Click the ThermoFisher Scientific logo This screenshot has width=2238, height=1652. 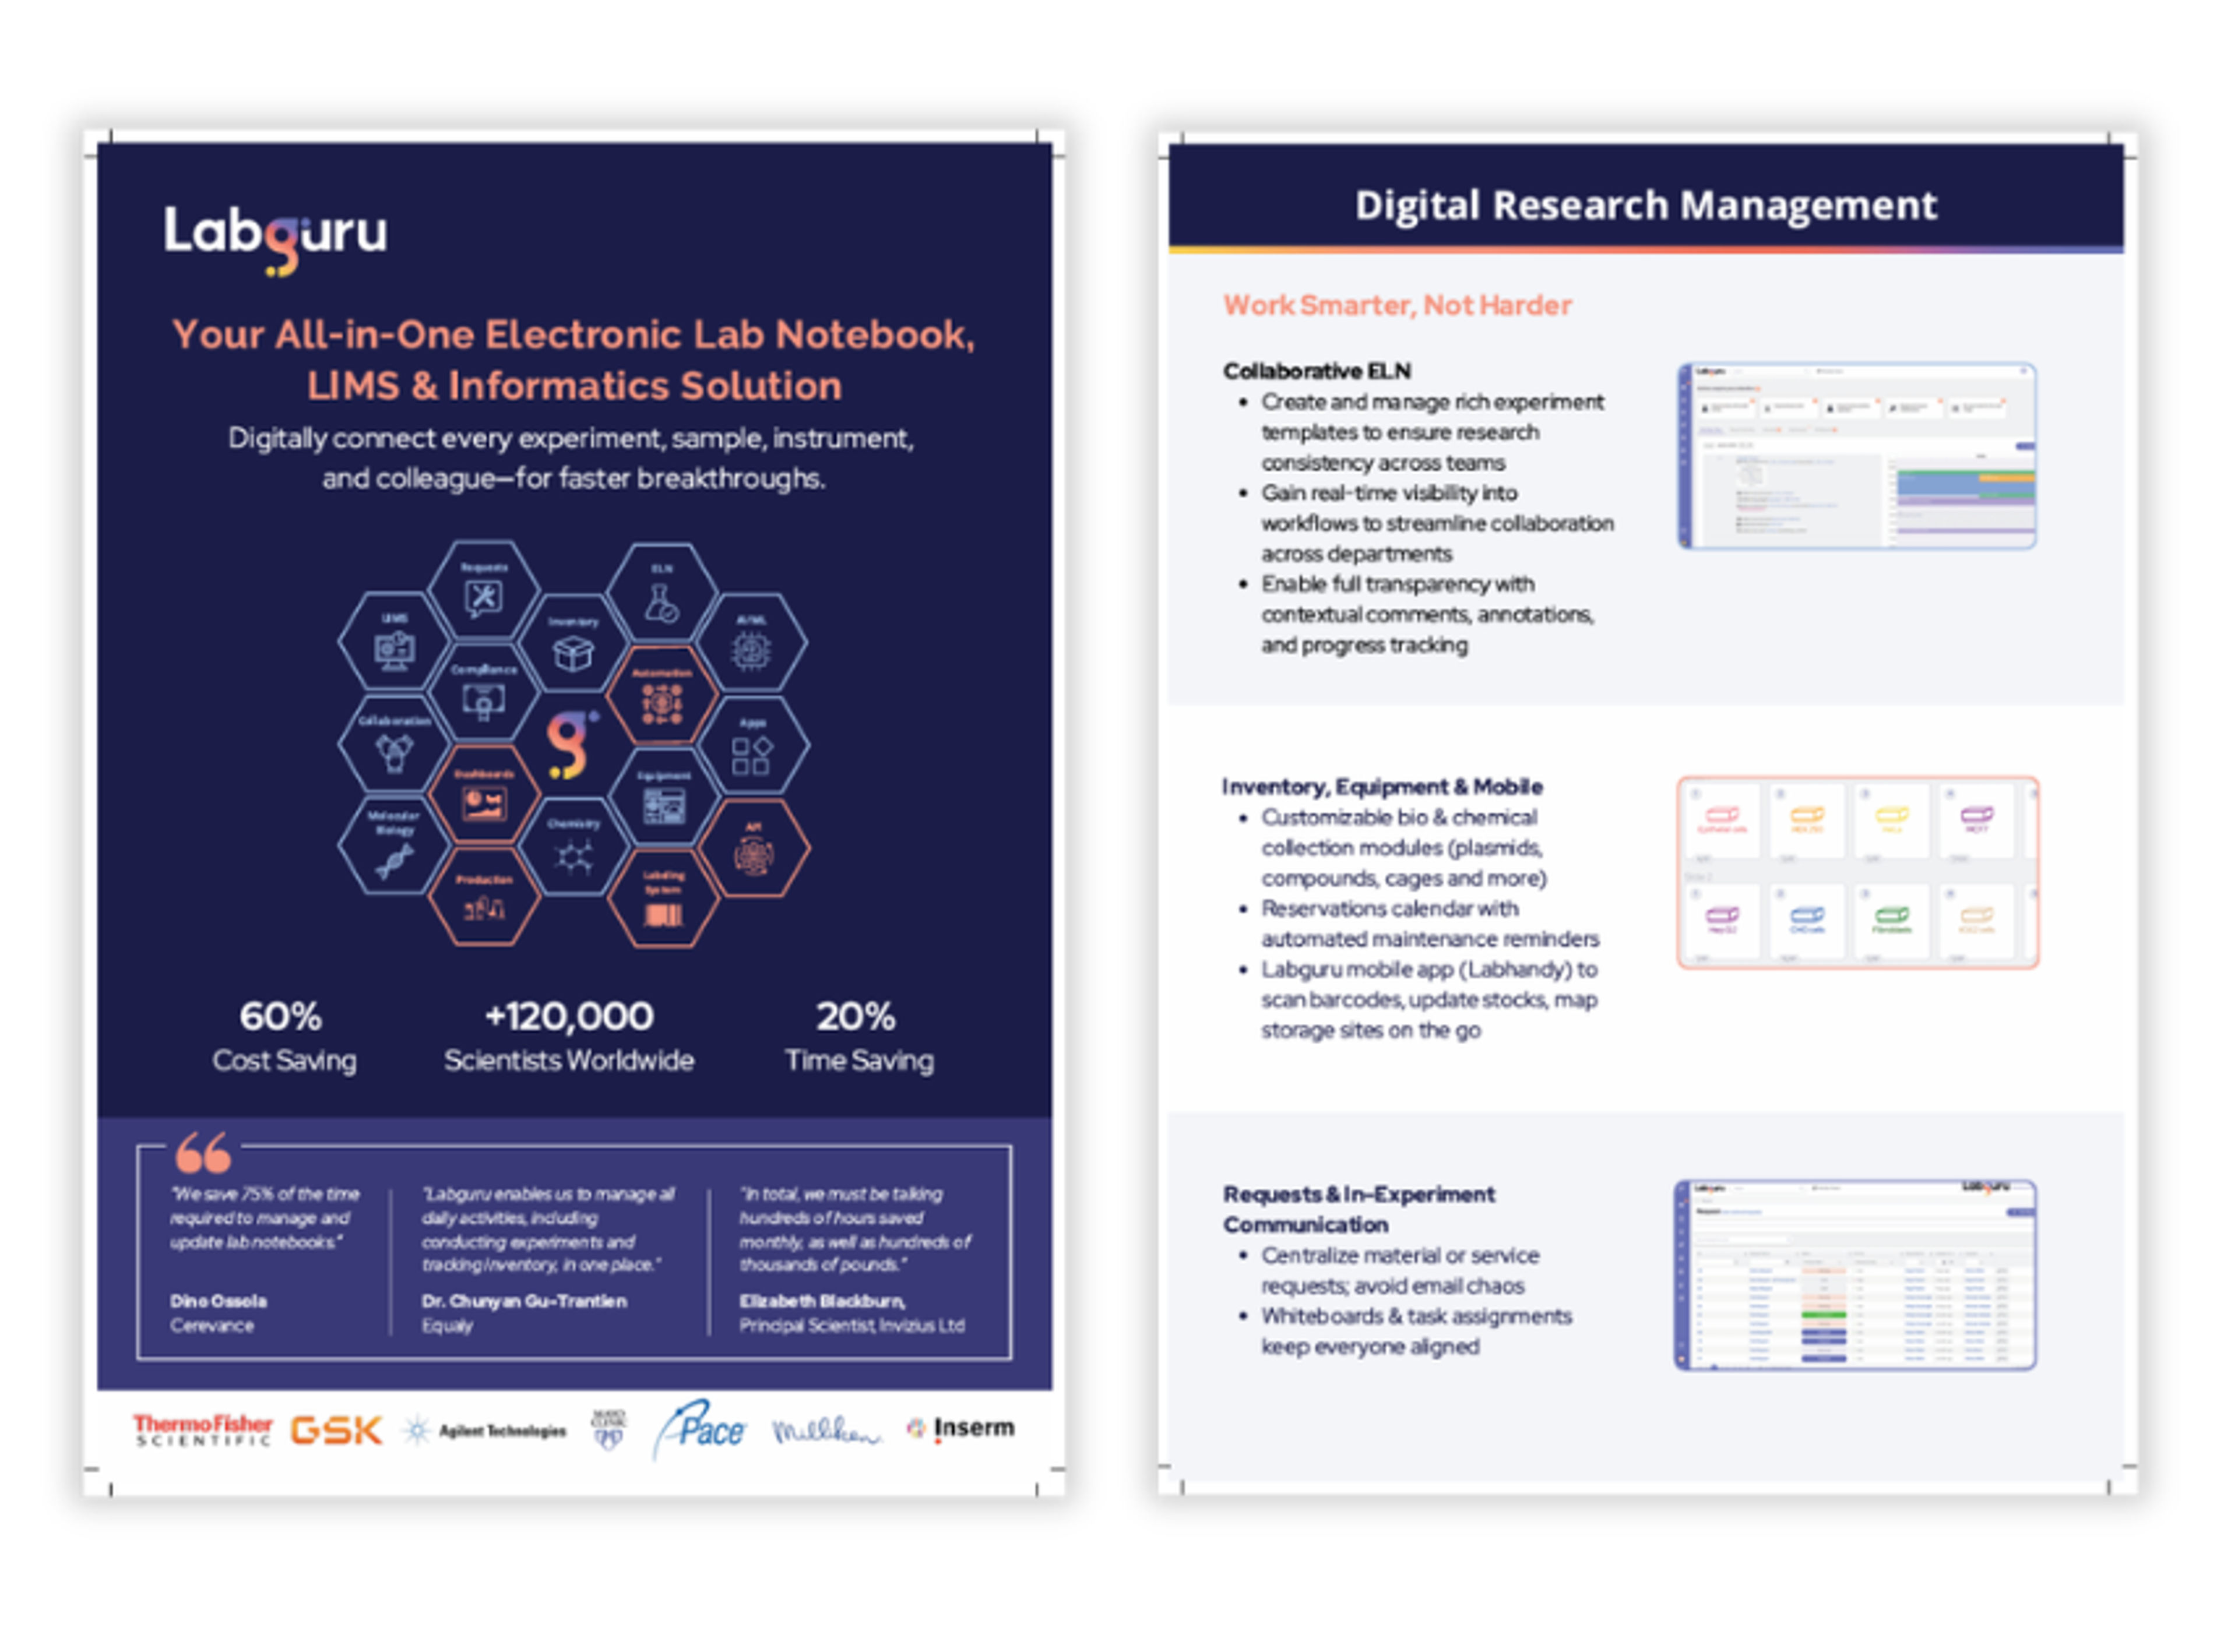coord(203,1431)
